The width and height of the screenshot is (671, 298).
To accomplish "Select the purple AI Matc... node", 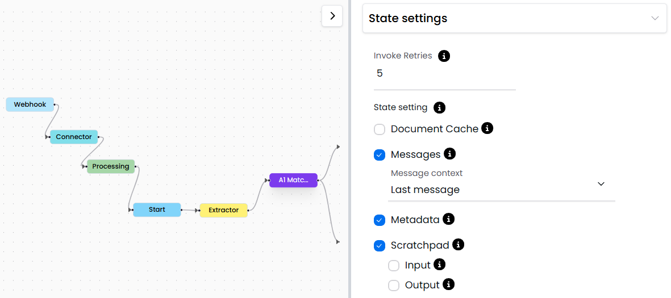I will [x=293, y=180].
